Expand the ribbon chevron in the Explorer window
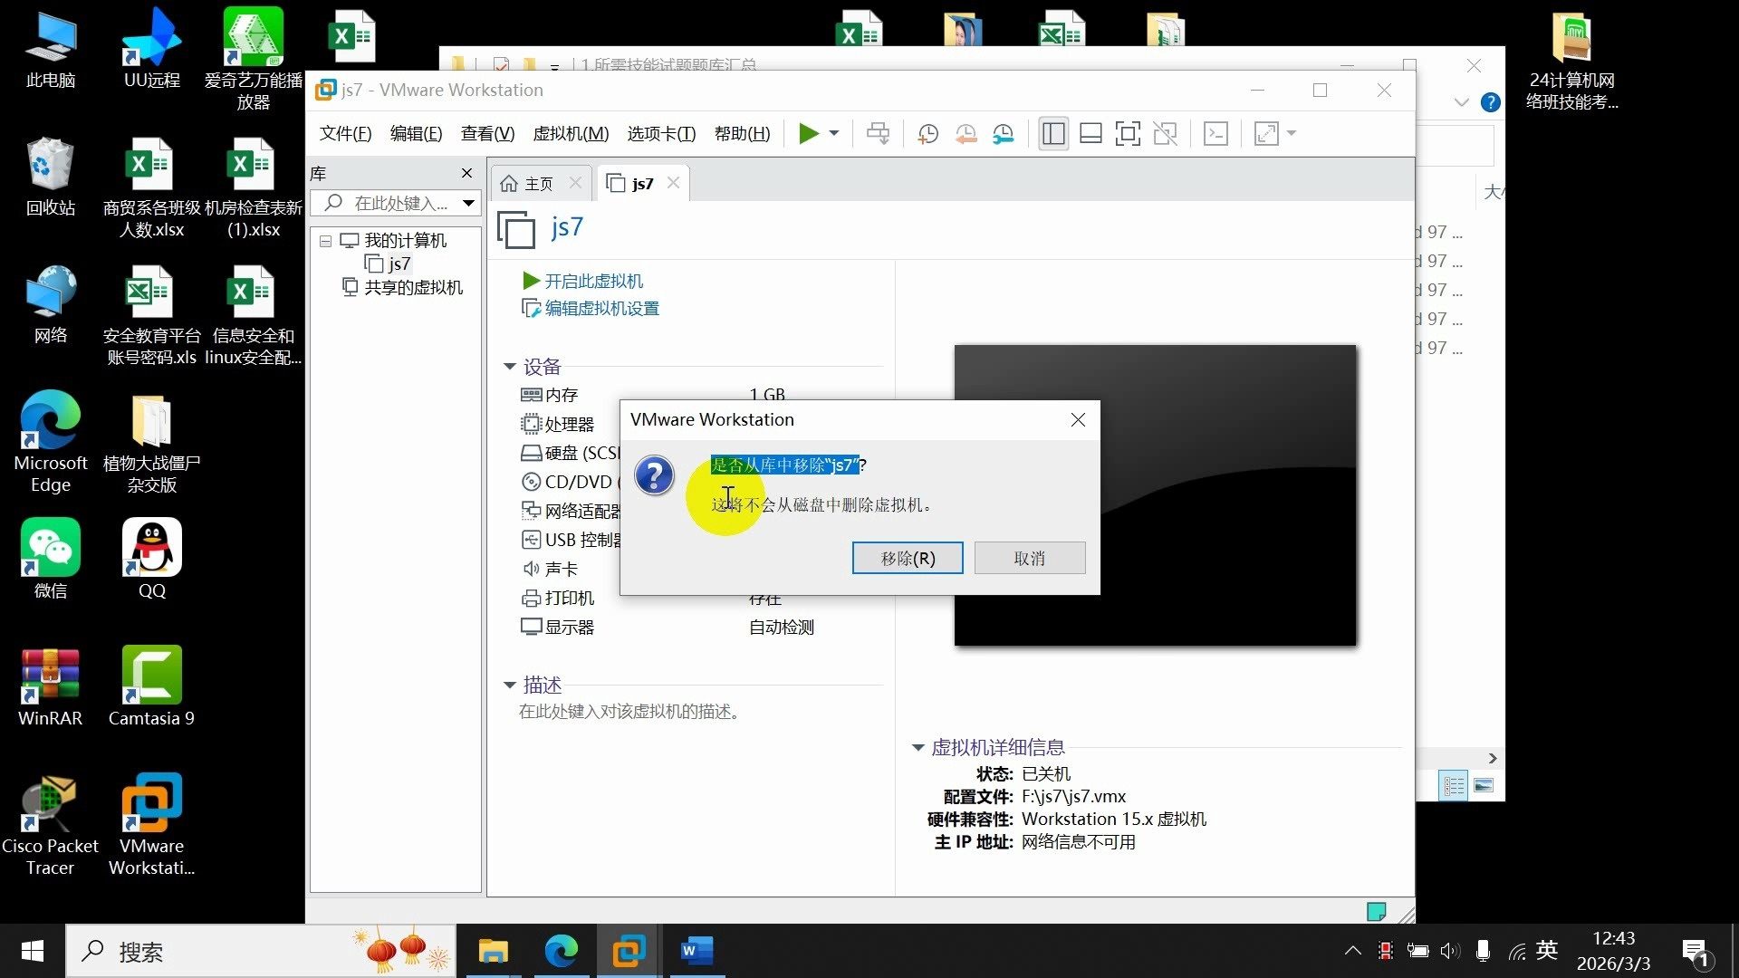 (x=1461, y=102)
